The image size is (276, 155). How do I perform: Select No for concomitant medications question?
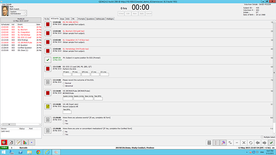64,131
